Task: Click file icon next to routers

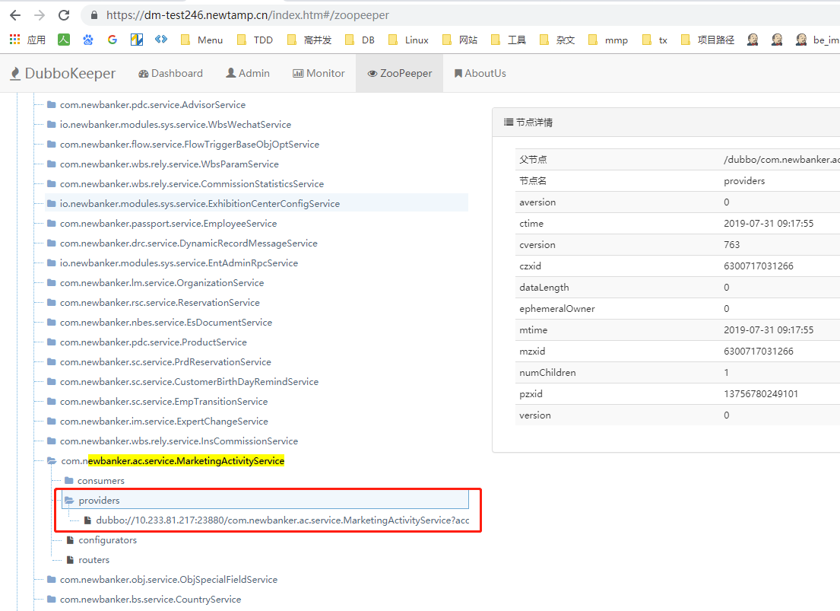Action: tap(70, 560)
